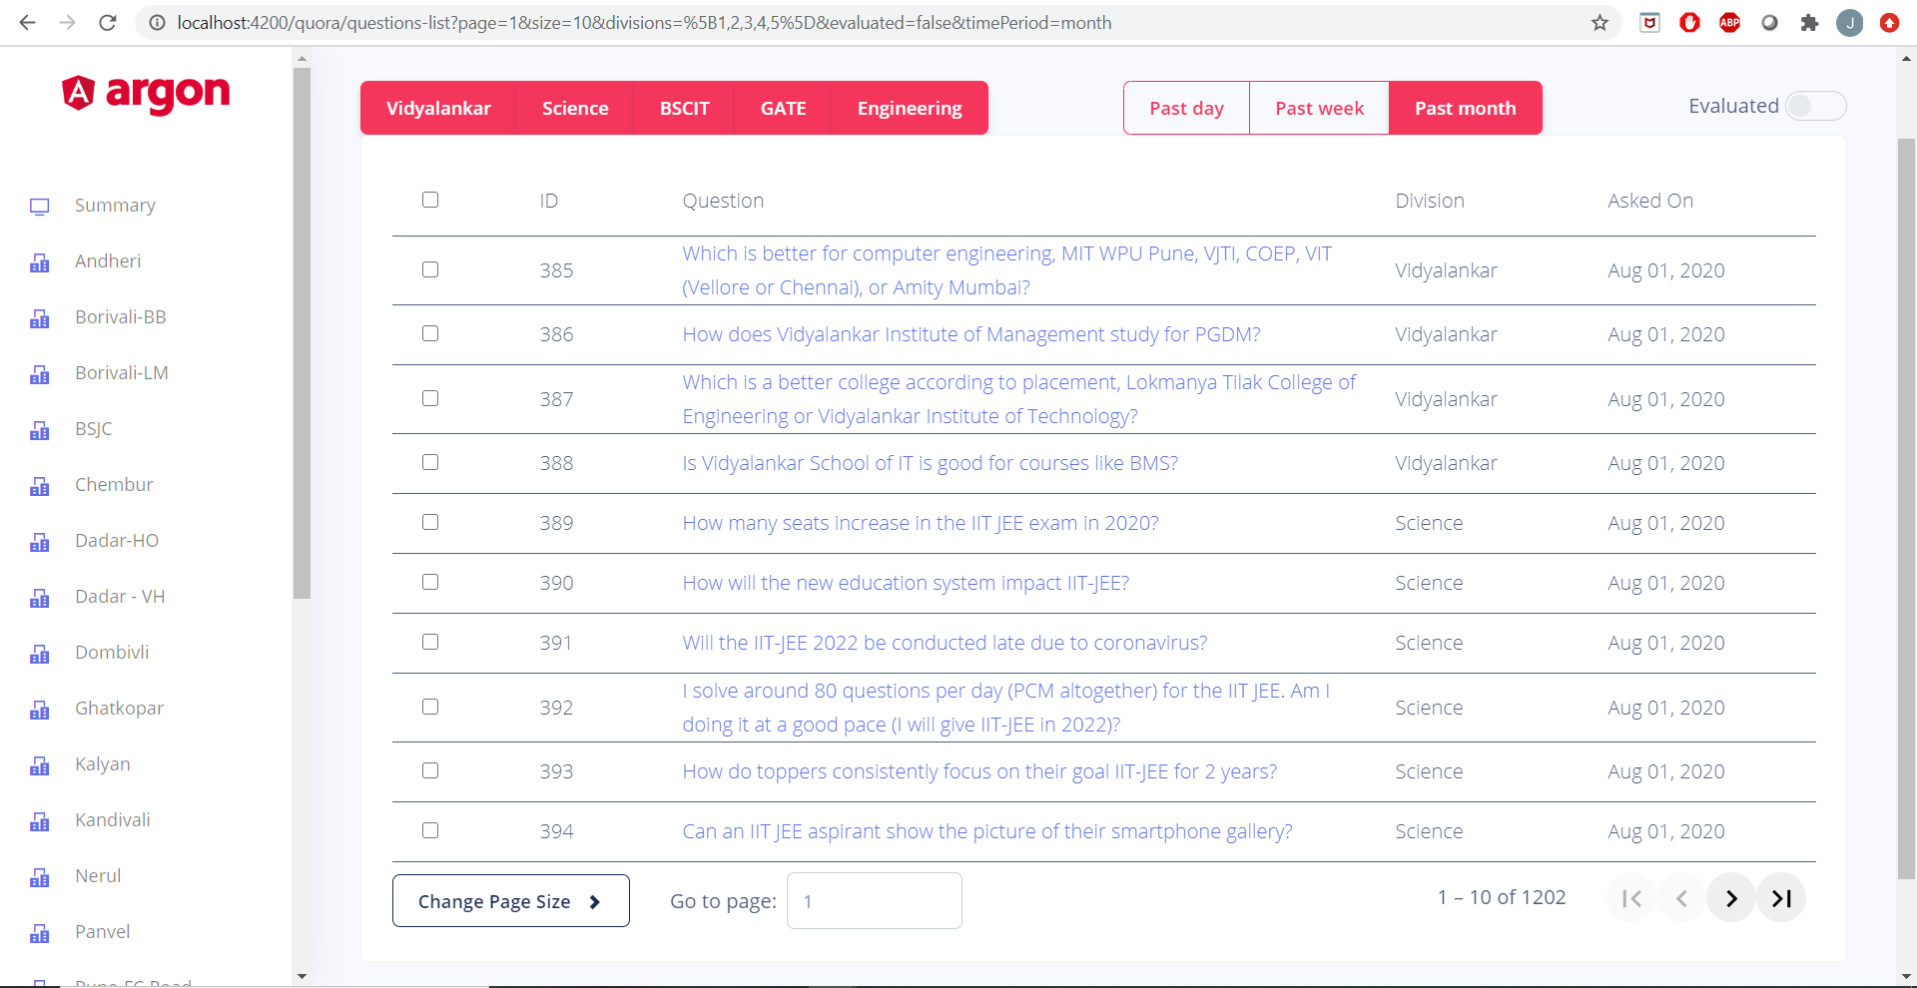Open question on new education system IIT-JEE impact
Image resolution: width=1917 pixels, height=988 pixels.
click(x=906, y=583)
